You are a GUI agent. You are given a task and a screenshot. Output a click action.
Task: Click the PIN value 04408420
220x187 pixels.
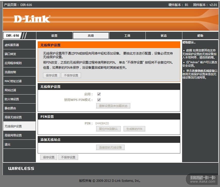[x=102, y=123]
